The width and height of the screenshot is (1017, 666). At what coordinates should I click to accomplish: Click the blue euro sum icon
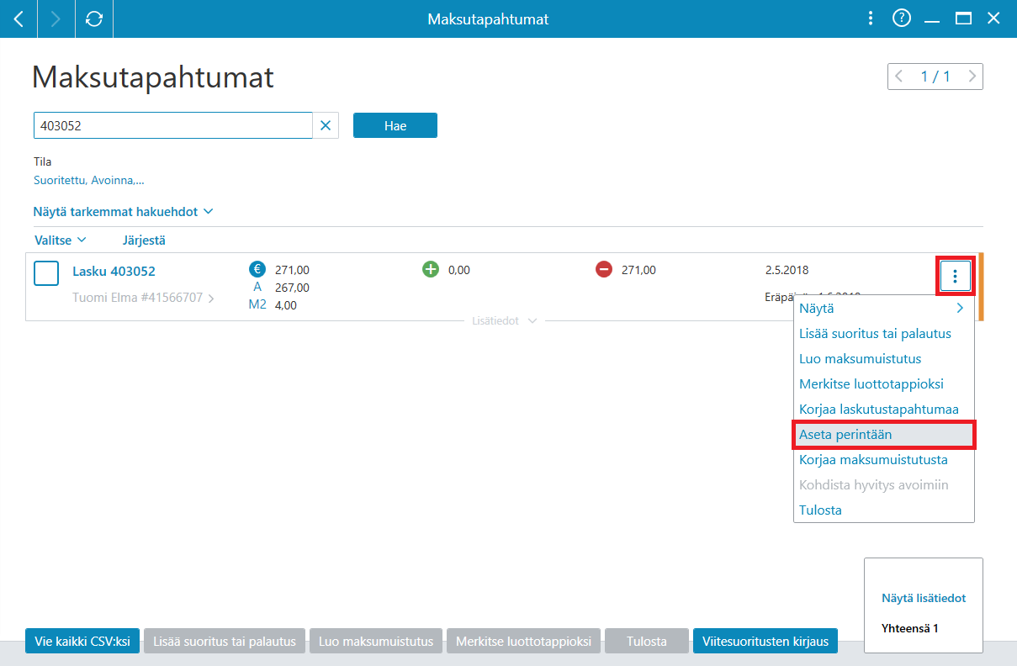click(257, 270)
